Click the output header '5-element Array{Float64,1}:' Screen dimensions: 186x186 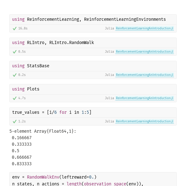coord(43,131)
